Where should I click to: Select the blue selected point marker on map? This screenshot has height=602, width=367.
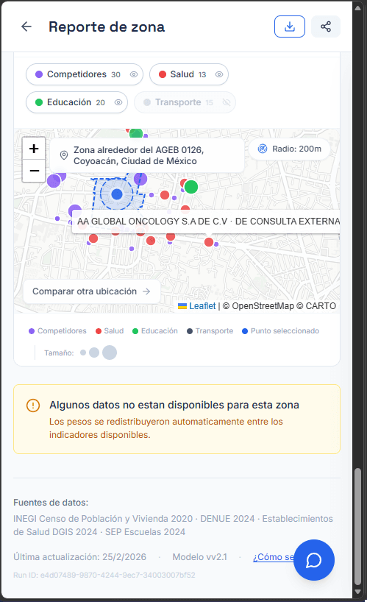coord(117,194)
